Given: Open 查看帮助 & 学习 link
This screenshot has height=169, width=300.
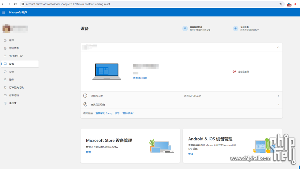Looking at the screenshot, I should (107, 113).
